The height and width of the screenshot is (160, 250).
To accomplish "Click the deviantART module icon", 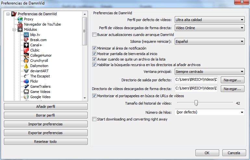I will coord(26,71).
